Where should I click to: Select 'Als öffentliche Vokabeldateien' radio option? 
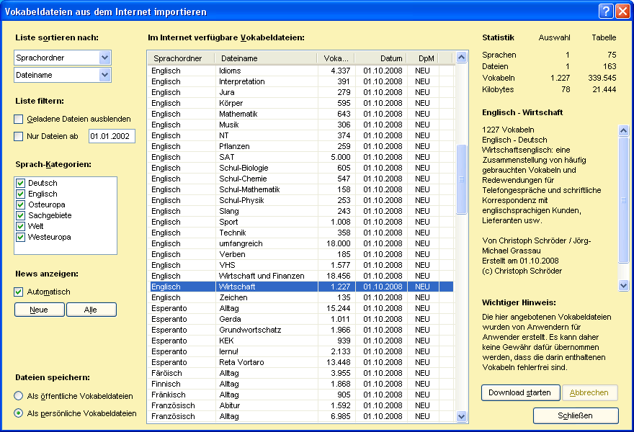[x=18, y=395]
